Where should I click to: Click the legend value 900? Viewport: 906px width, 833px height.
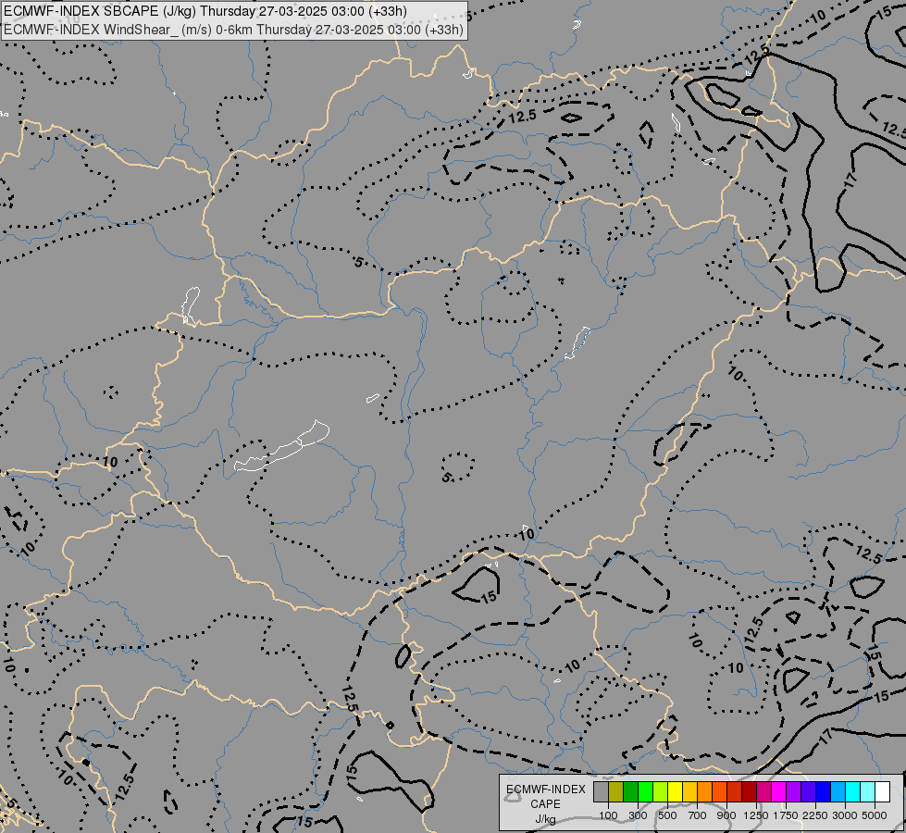tap(726, 815)
